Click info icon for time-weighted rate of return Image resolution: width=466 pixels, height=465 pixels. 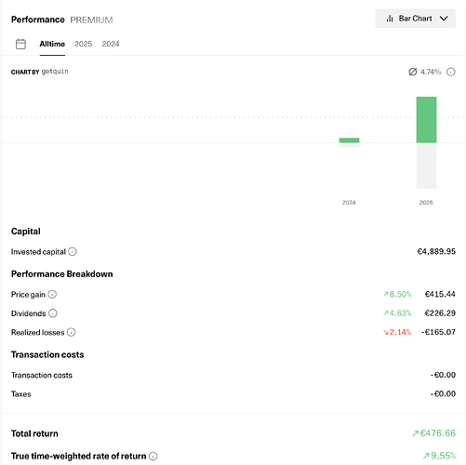(153, 456)
